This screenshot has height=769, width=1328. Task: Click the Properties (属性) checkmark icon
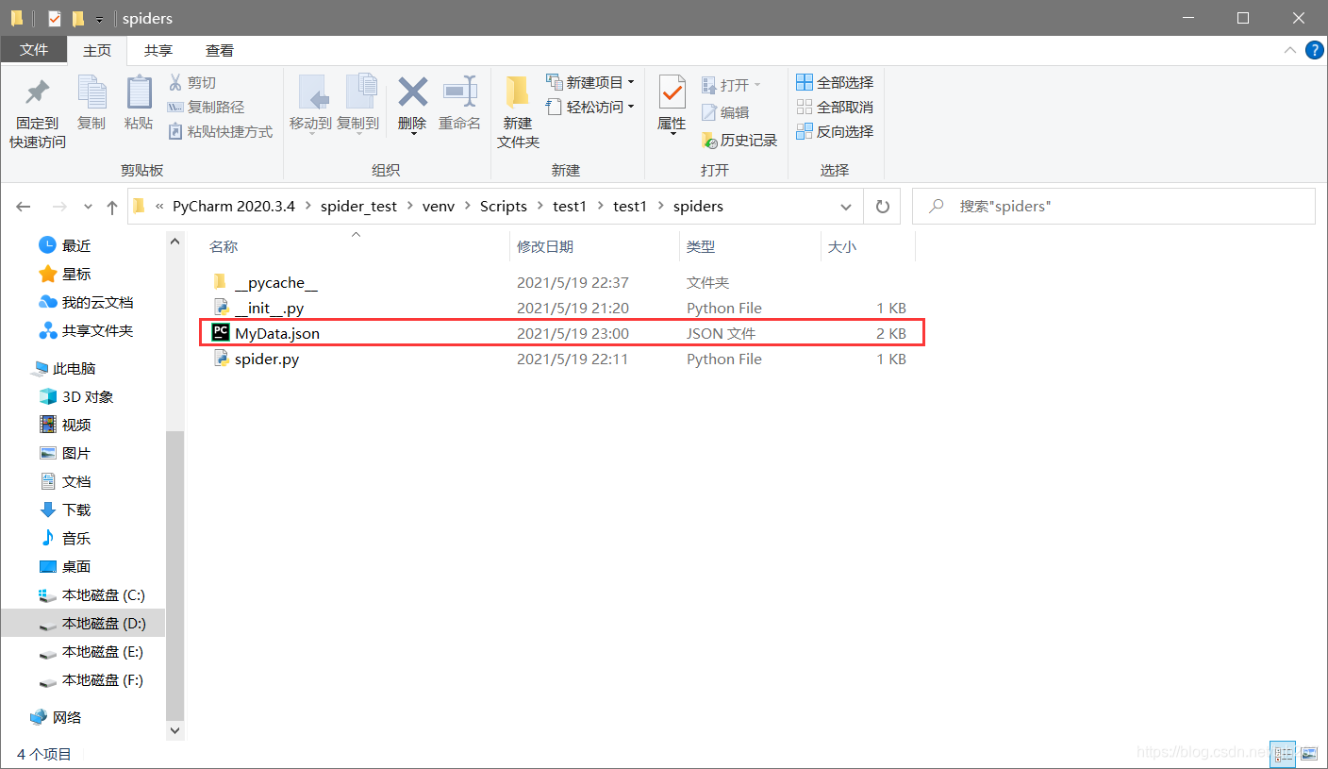click(672, 92)
